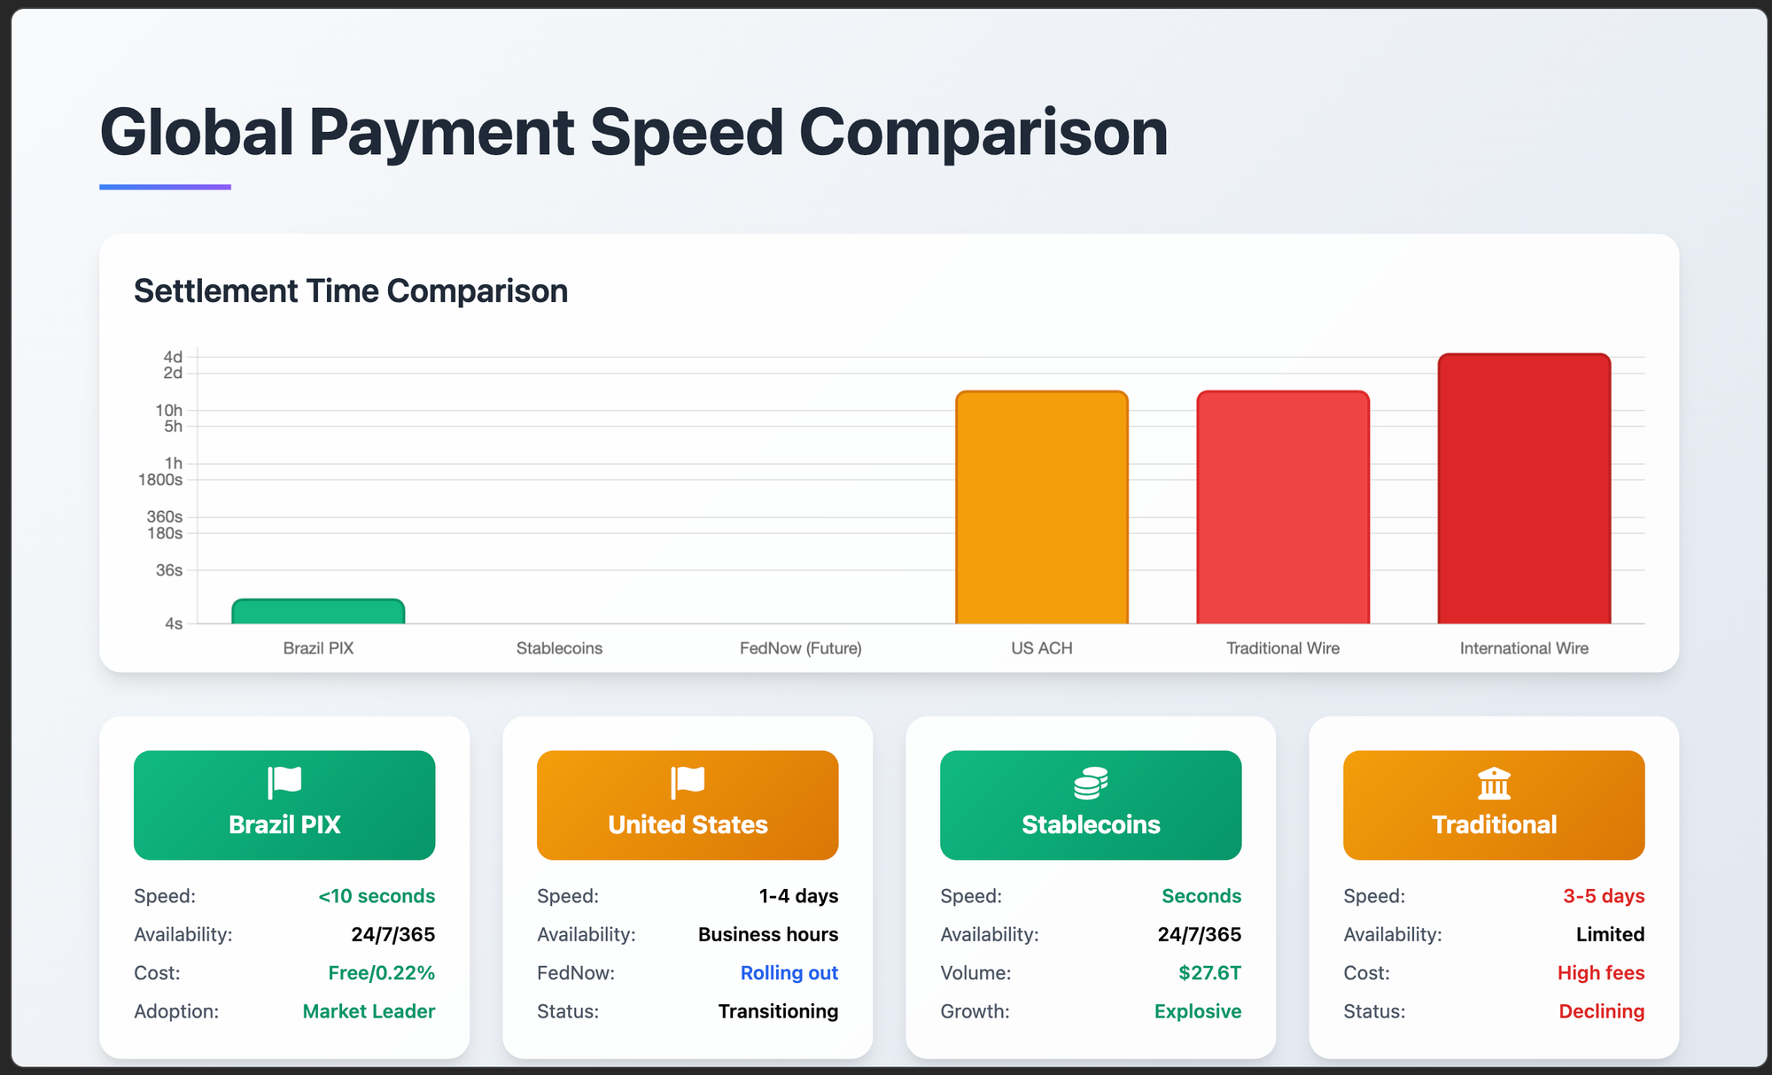Click the Brazil PIX axis label

pos(318,648)
